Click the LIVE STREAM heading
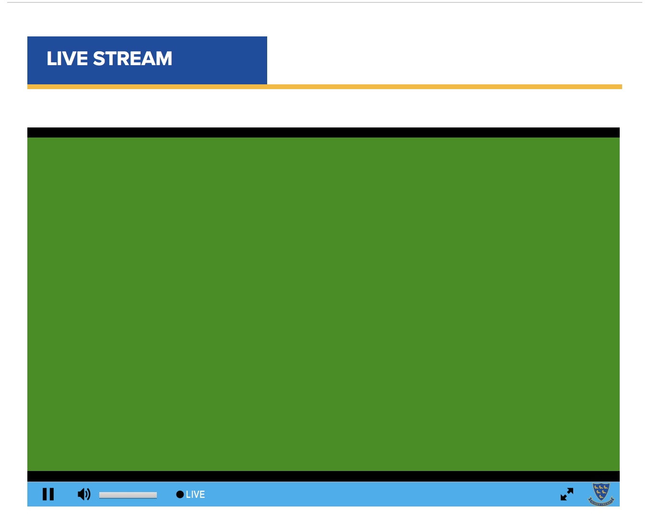The height and width of the screenshot is (529, 660). point(109,58)
